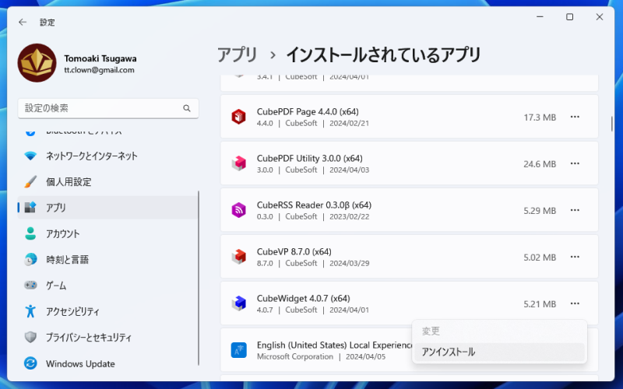Click the アプリ breadcrumb link
Image resolution: width=623 pixels, height=389 pixels.
tap(238, 54)
